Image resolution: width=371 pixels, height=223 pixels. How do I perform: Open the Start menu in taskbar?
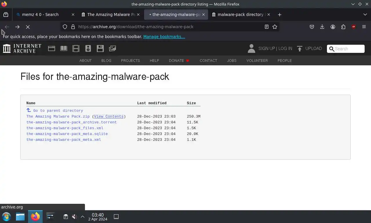[x=6, y=217]
